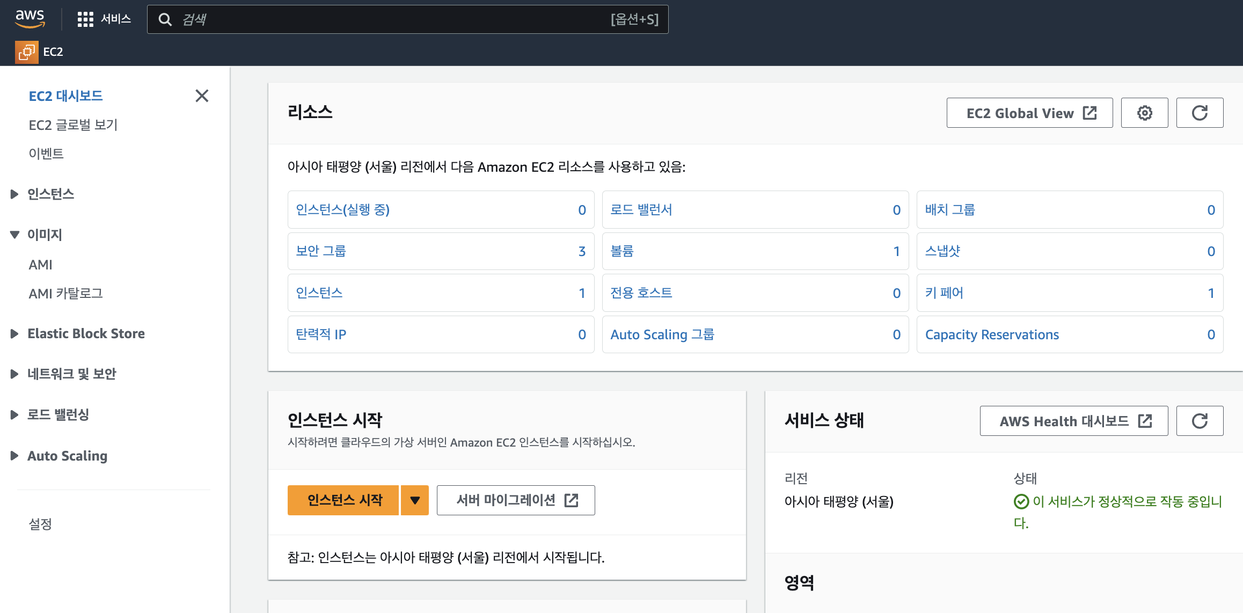
Task: Open AWS Health 대시보드 button
Action: (x=1073, y=421)
